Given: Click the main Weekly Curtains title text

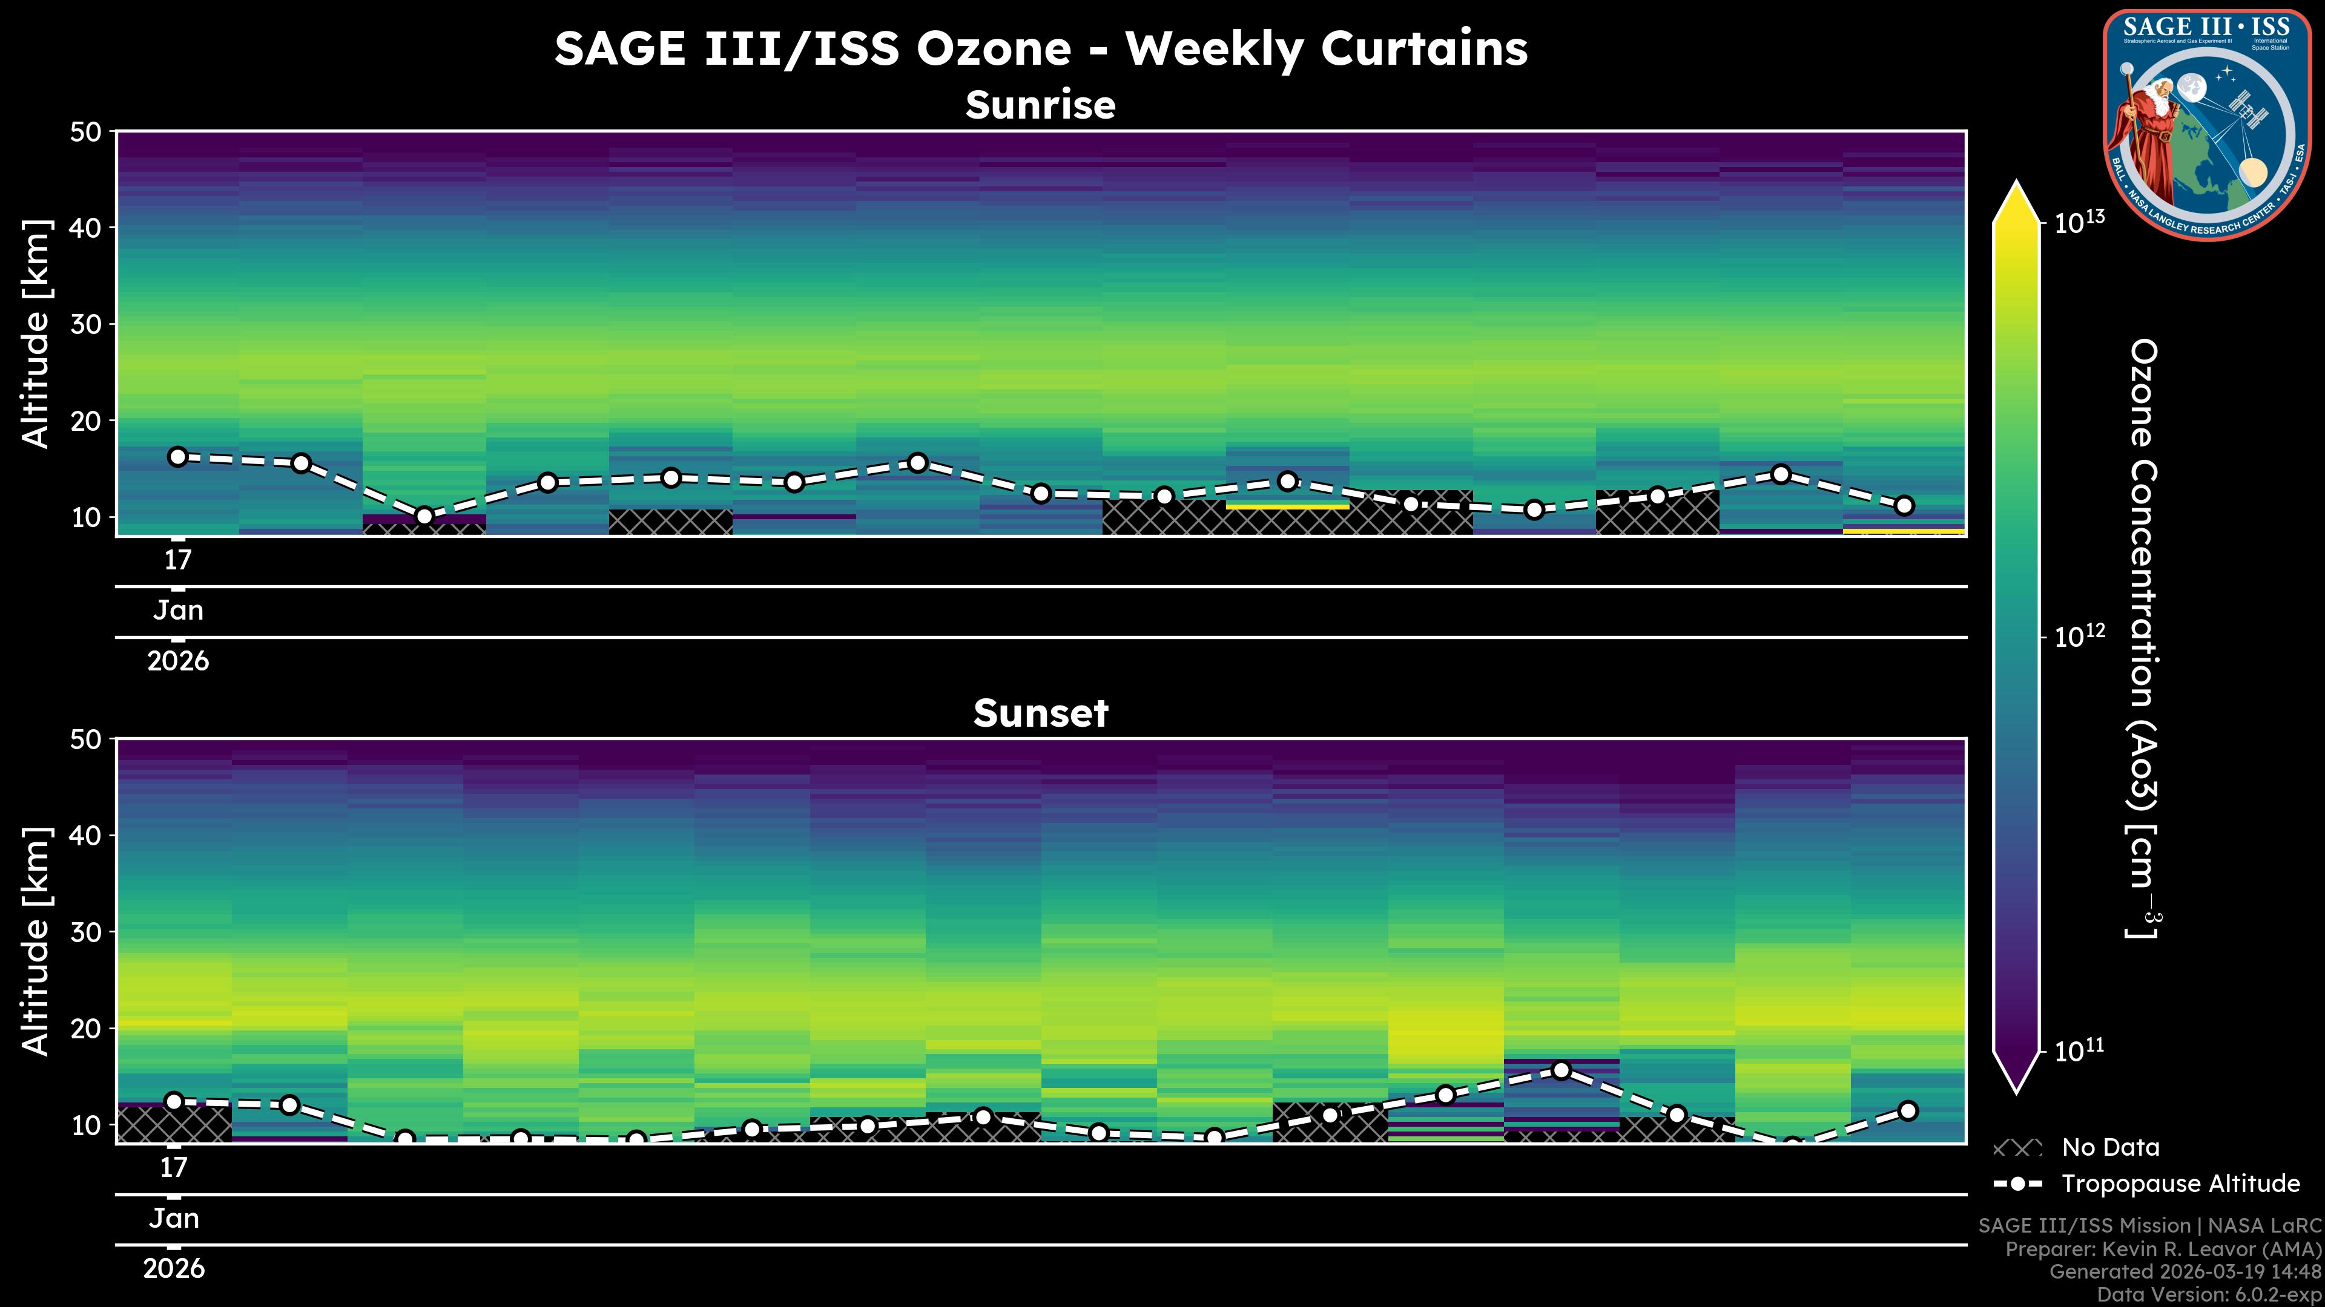Looking at the screenshot, I should tap(1041, 48).
